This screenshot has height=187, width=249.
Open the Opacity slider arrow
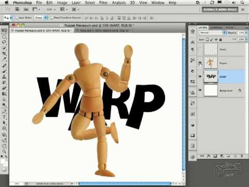[246, 33]
